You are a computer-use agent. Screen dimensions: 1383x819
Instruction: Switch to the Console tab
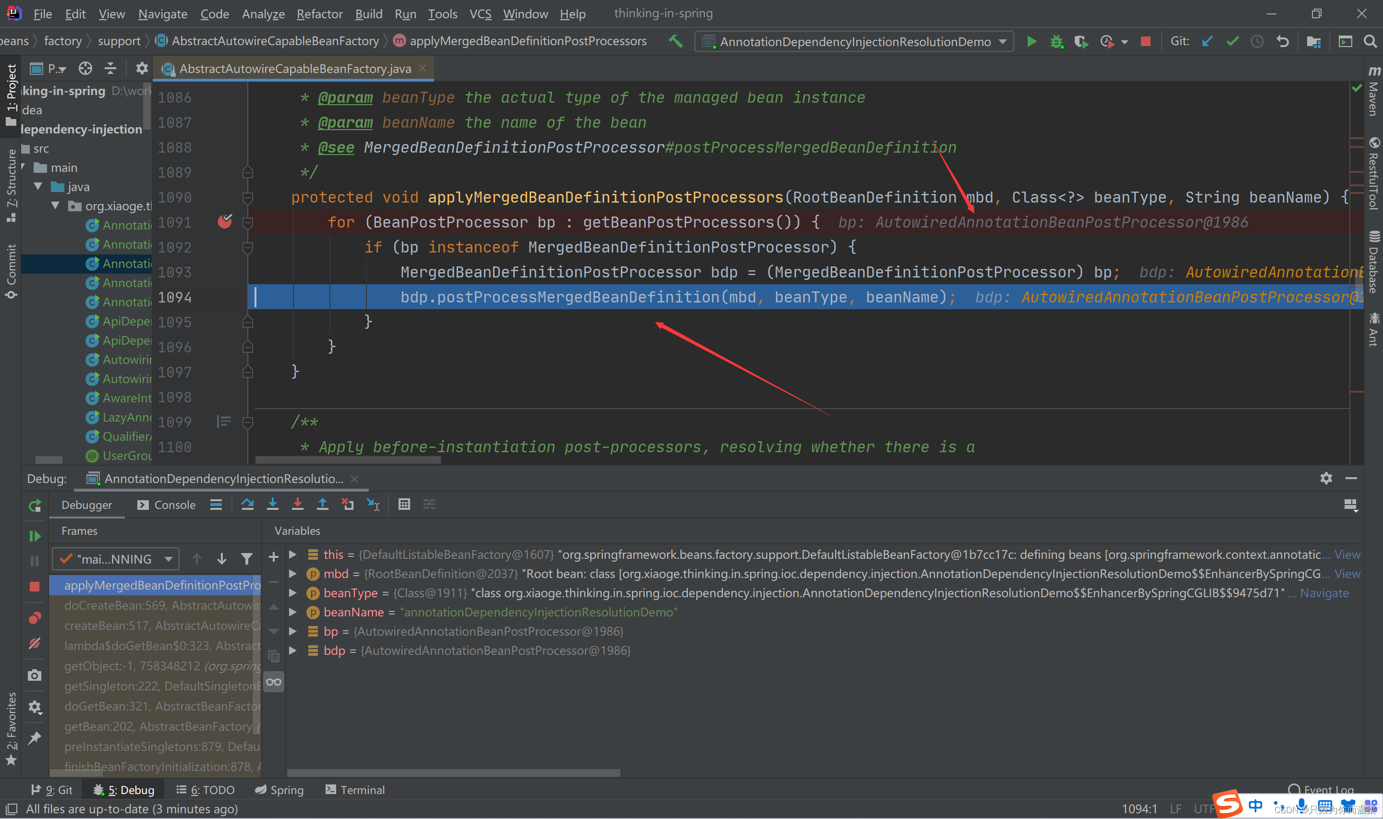point(167,505)
